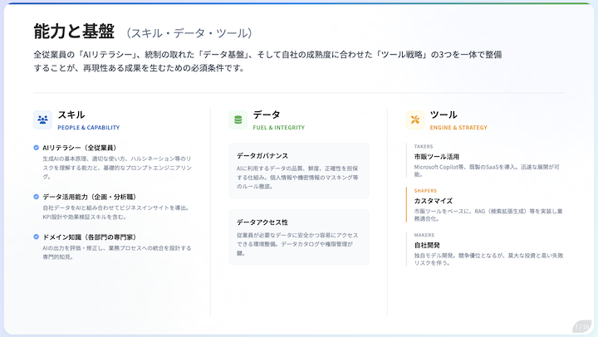598x337 pixels.
Task: Open the データアクセス性 card
Action: 299,237
